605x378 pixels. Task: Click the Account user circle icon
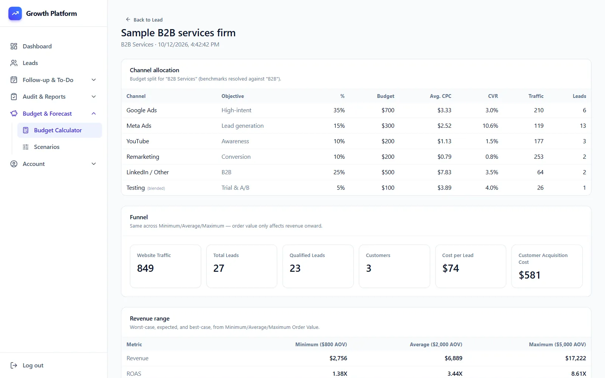[x=14, y=164]
